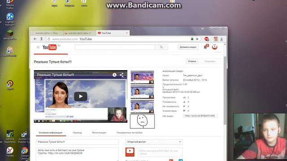The width and height of the screenshot is (287, 161).
Task: Click the YouTube search input field
Action: point(115,47)
